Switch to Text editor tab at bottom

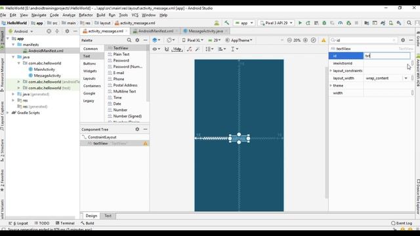(108, 216)
